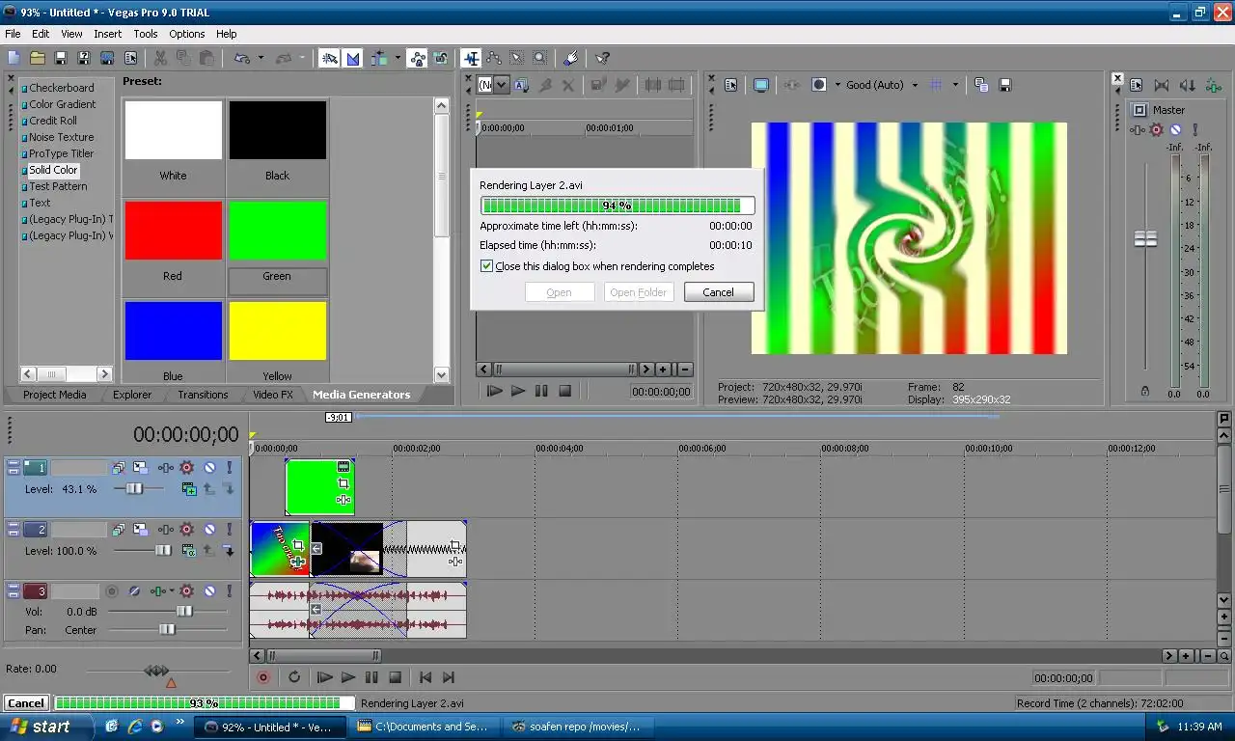Select the Open folder toolbar icon

point(38,58)
